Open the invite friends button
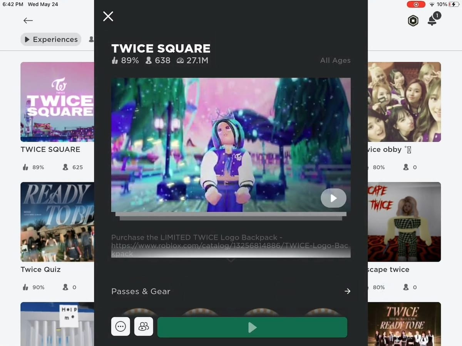This screenshot has width=462, height=346. [144, 327]
